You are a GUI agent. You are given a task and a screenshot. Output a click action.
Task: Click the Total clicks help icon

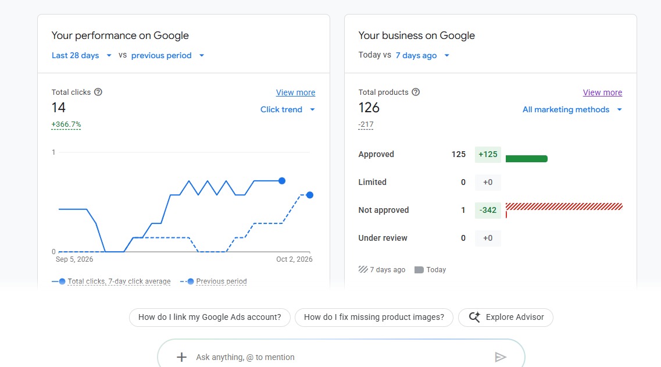[x=98, y=92]
